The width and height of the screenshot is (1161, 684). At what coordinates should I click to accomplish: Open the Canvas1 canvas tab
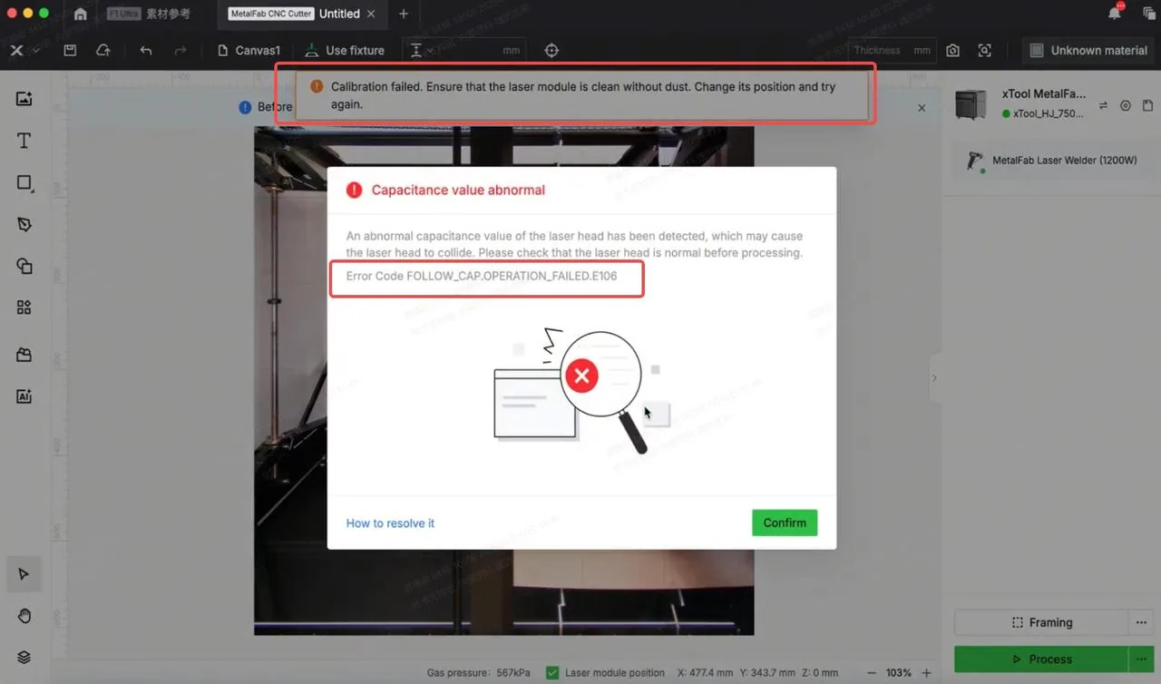(x=249, y=51)
